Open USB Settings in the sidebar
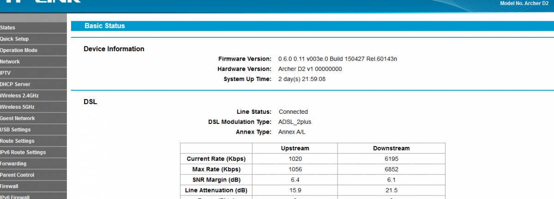Screen dimensions: 554x199 (x=33, y=129)
